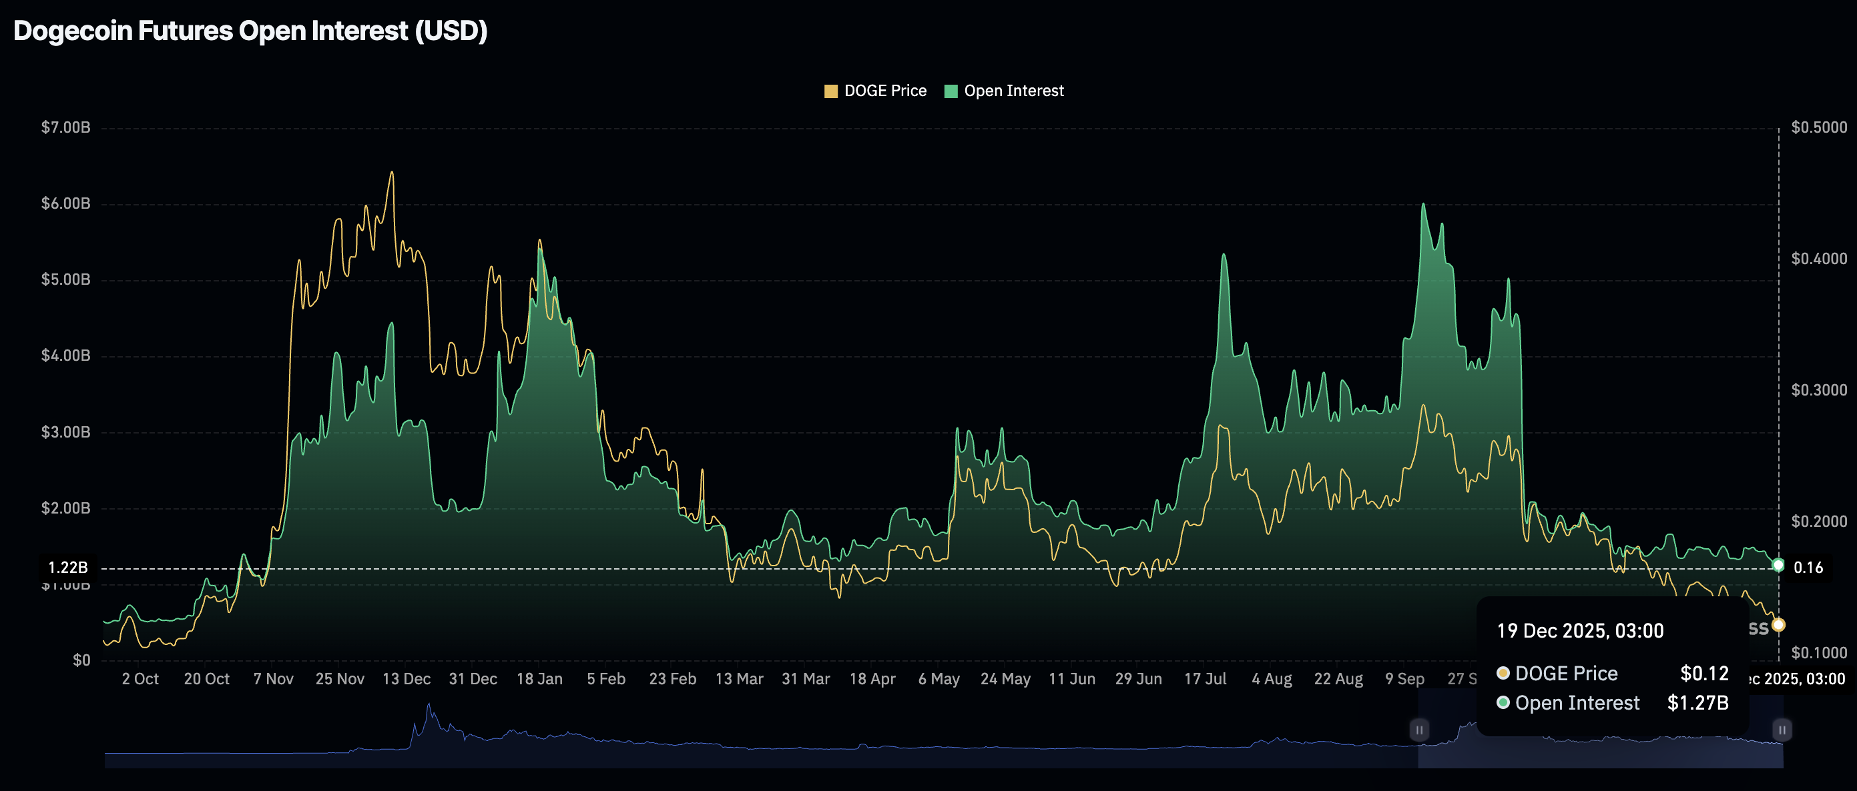Click the chart title Dogecoin Futures Open Interest
The width and height of the screenshot is (1857, 791).
point(250,30)
